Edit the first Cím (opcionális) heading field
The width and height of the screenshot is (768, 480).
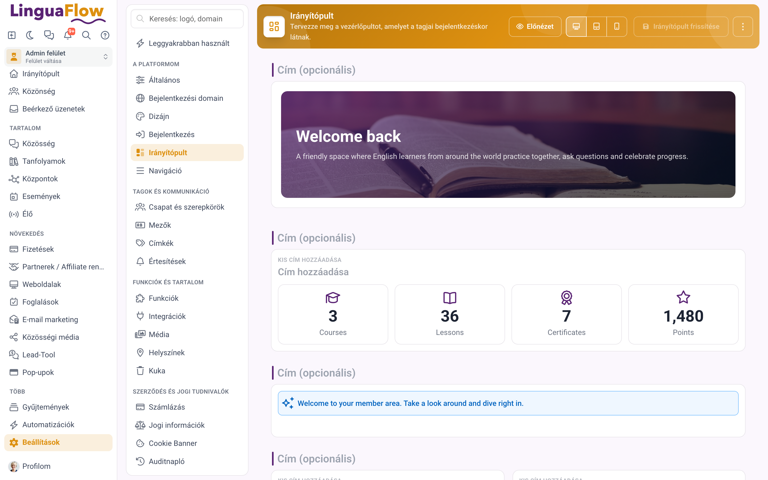click(x=317, y=70)
